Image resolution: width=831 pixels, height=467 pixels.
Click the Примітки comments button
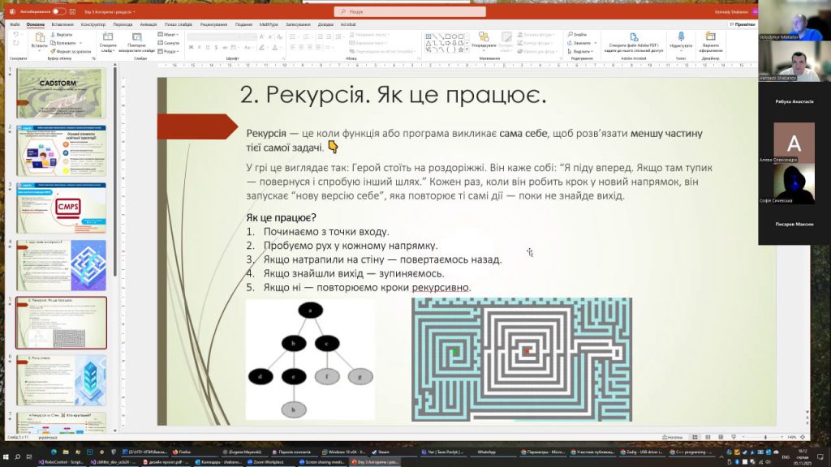click(x=738, y=24)
